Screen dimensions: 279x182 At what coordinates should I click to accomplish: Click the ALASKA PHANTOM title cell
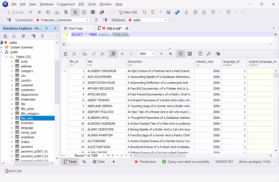point(106,135)
